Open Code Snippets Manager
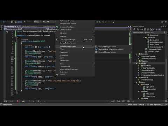 coord(75,40)
